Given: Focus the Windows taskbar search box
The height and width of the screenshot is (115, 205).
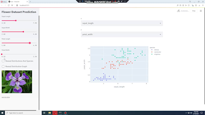Looking at the screenshot, I should [x=23, y=113].
